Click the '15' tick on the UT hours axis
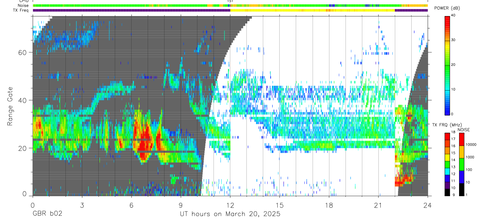Viewport: 481px width, 222px height. coord(280,205)
